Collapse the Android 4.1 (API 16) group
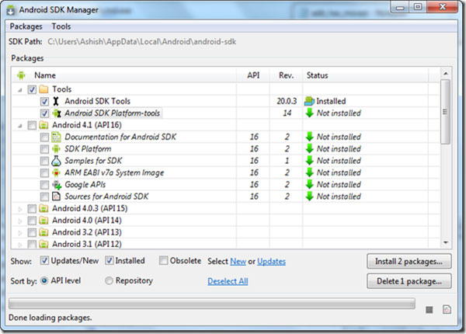Image resolution: width=466 pixels, height=334 pixels. click(x=20, y=126)
